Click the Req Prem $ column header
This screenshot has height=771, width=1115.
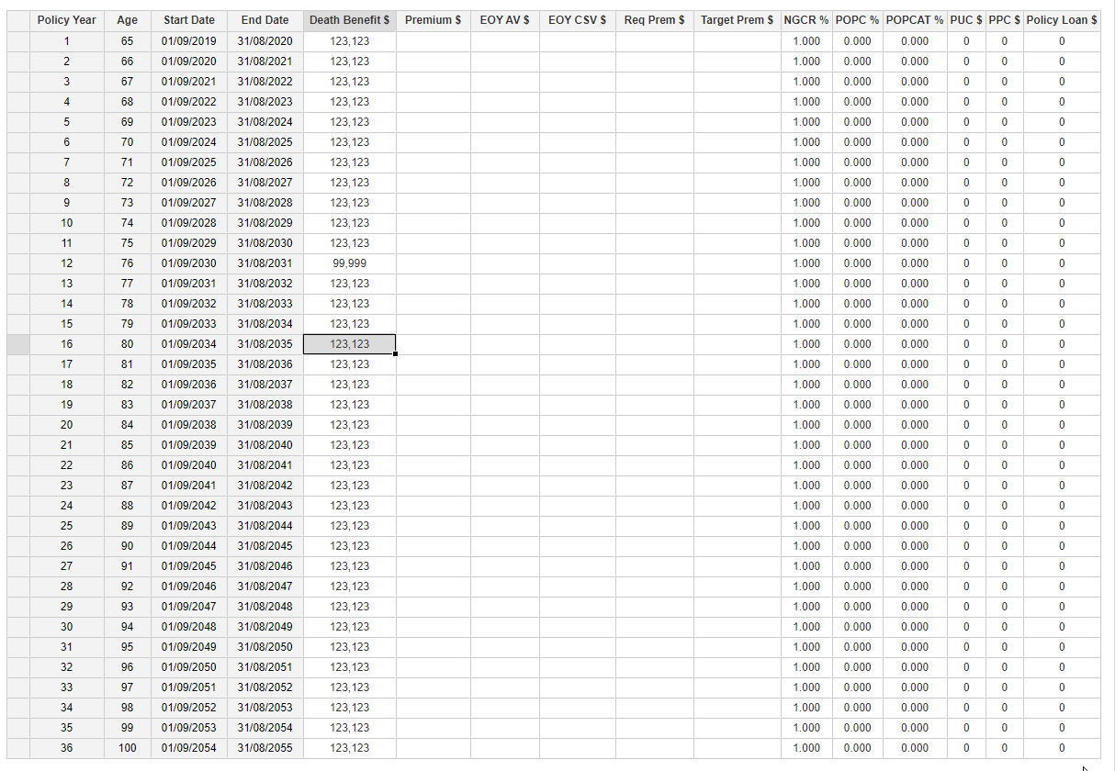coord(654,20)
